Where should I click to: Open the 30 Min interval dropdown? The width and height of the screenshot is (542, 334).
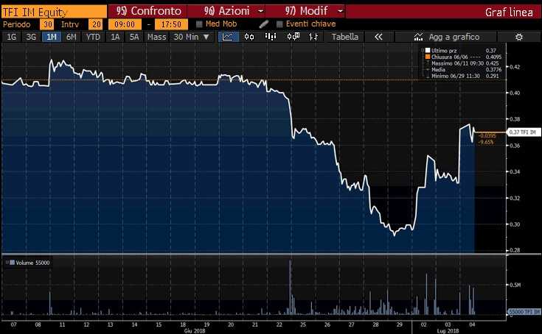click(192, 37)
